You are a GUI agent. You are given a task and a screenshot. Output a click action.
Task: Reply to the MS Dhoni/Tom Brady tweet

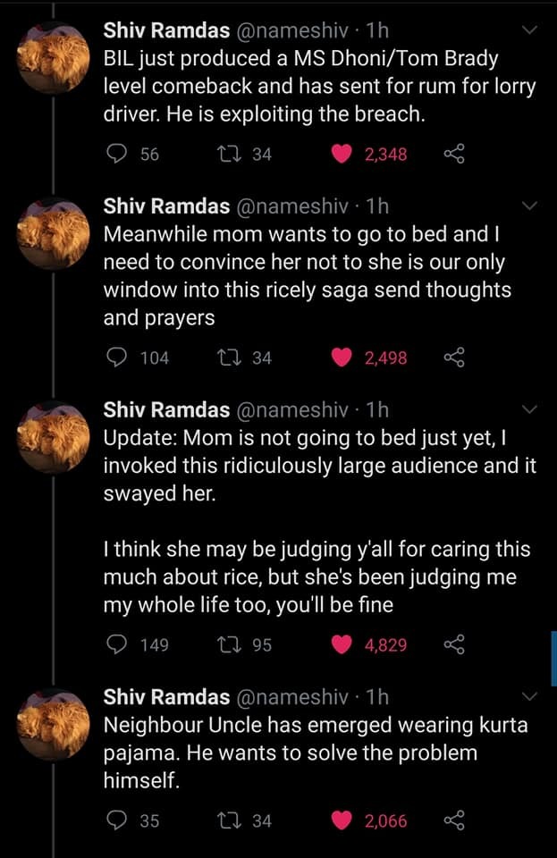click(x=119, y=154)
